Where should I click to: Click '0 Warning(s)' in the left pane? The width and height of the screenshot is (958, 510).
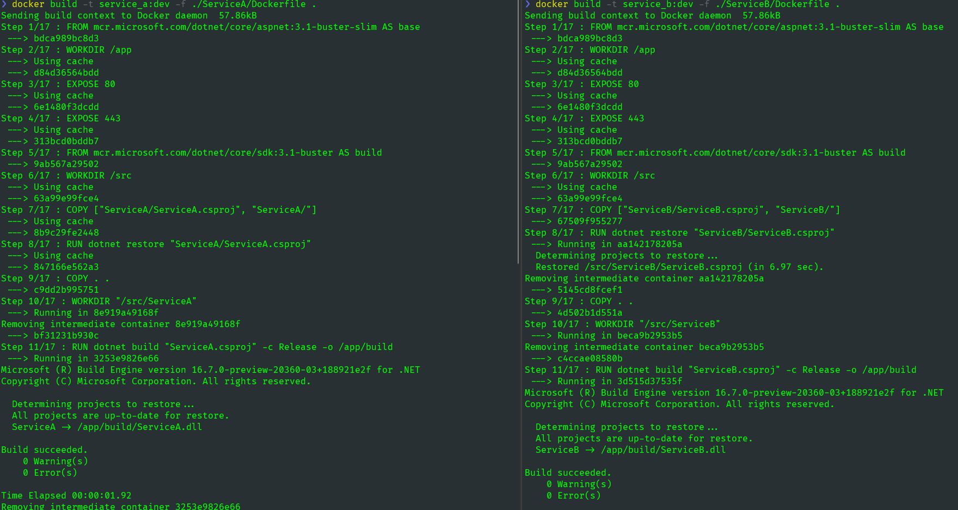[56, 462]
